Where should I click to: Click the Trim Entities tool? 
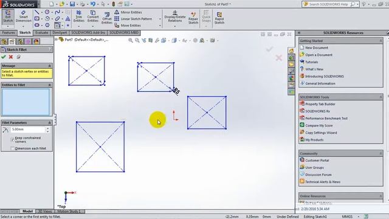pyautogui.click(x=78, y=16)
